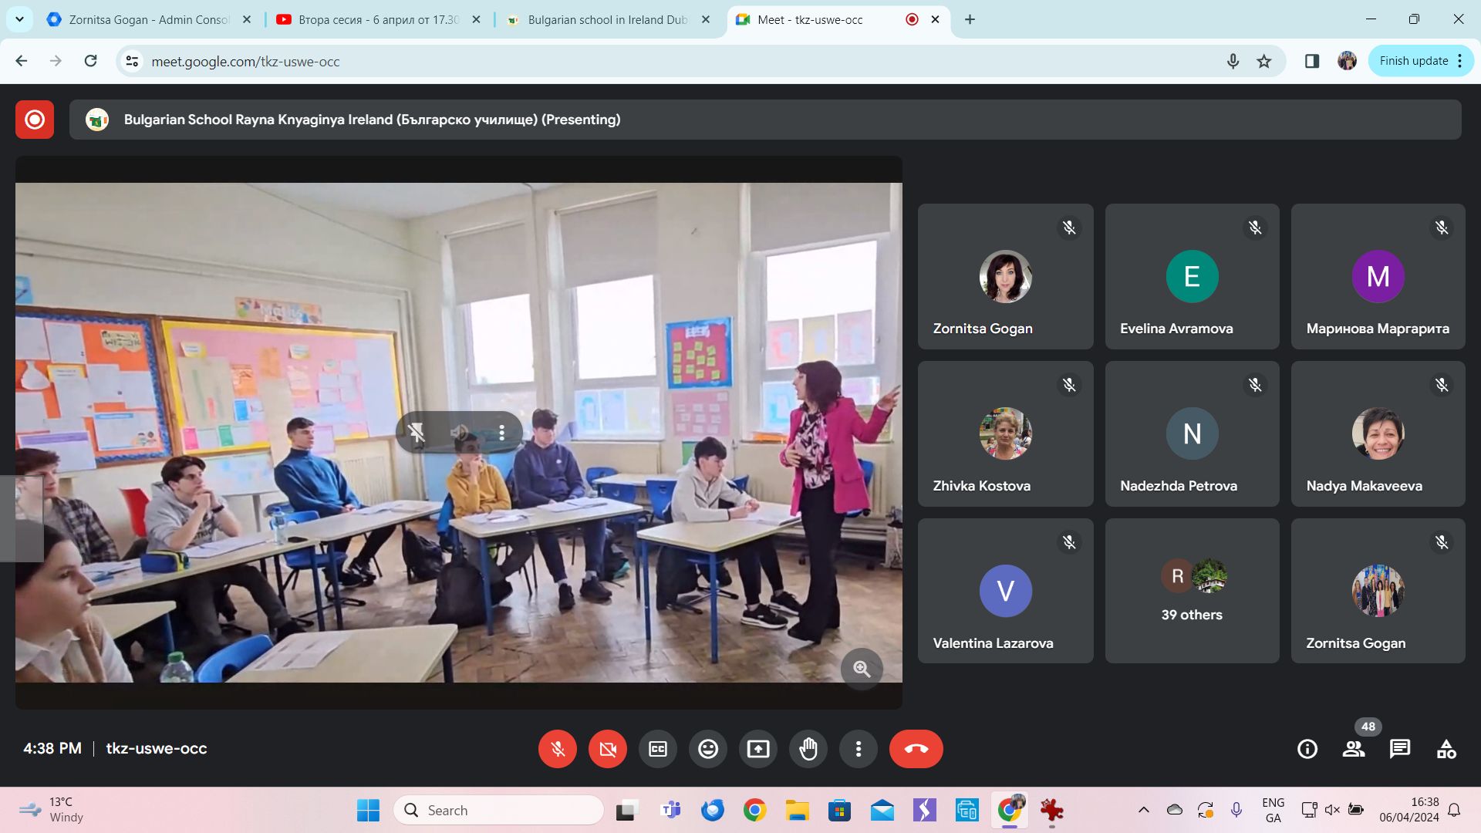This screenshot has height=833, width=1481.
Task: Open more options in call controls
Action: (859, 749)
